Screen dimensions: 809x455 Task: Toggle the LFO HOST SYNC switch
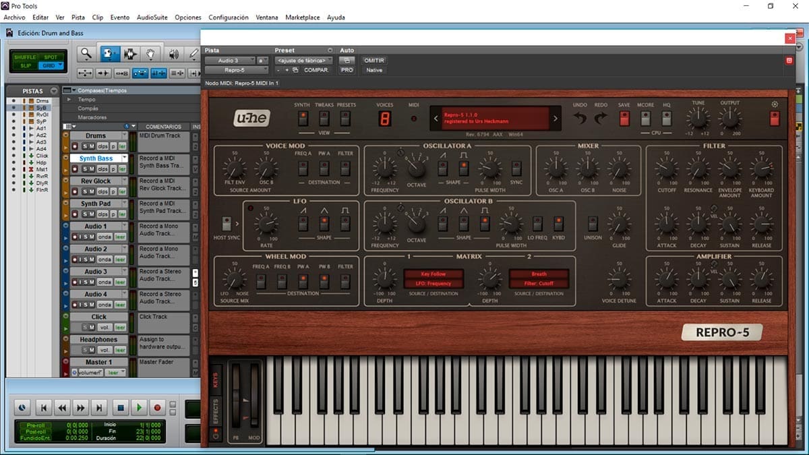click(227, 224)
